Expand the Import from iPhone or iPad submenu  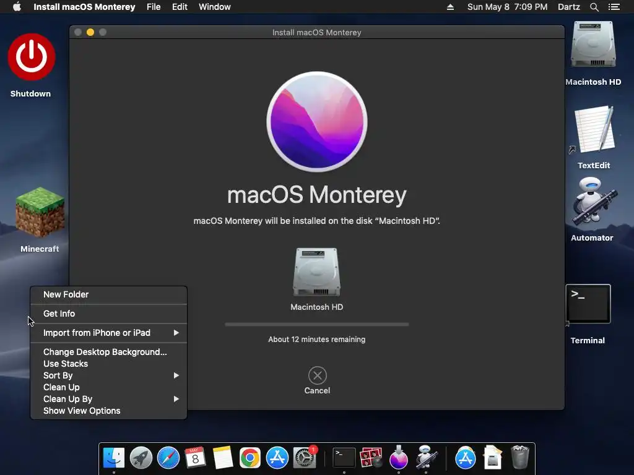pyautogui.click(x=109, y=333)
